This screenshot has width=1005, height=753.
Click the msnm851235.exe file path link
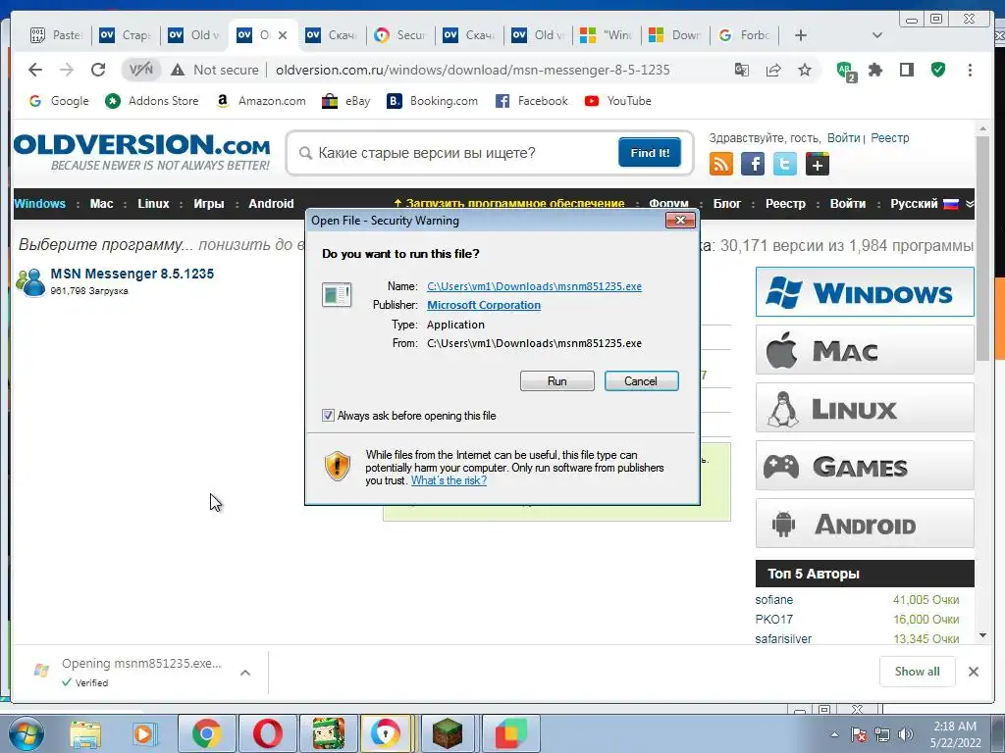[x=534, y=286]
